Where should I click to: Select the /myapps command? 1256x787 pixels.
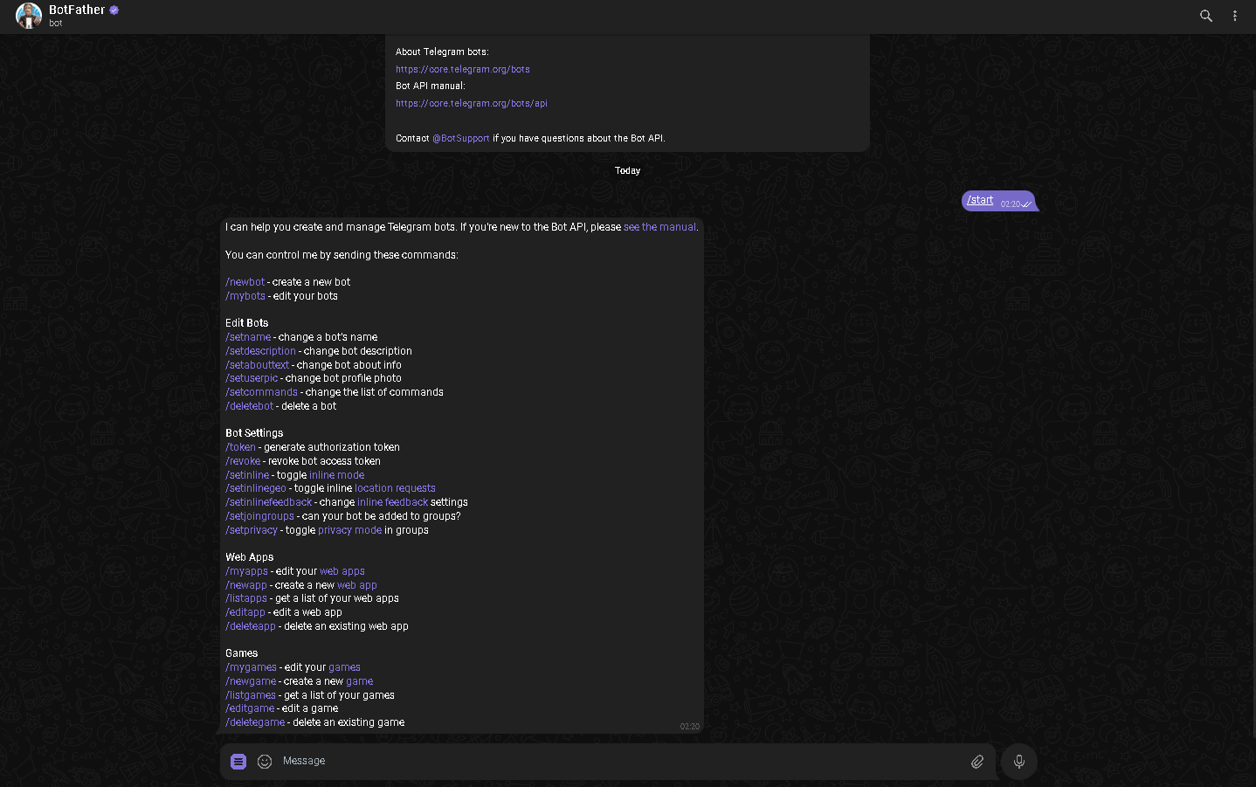247,571
